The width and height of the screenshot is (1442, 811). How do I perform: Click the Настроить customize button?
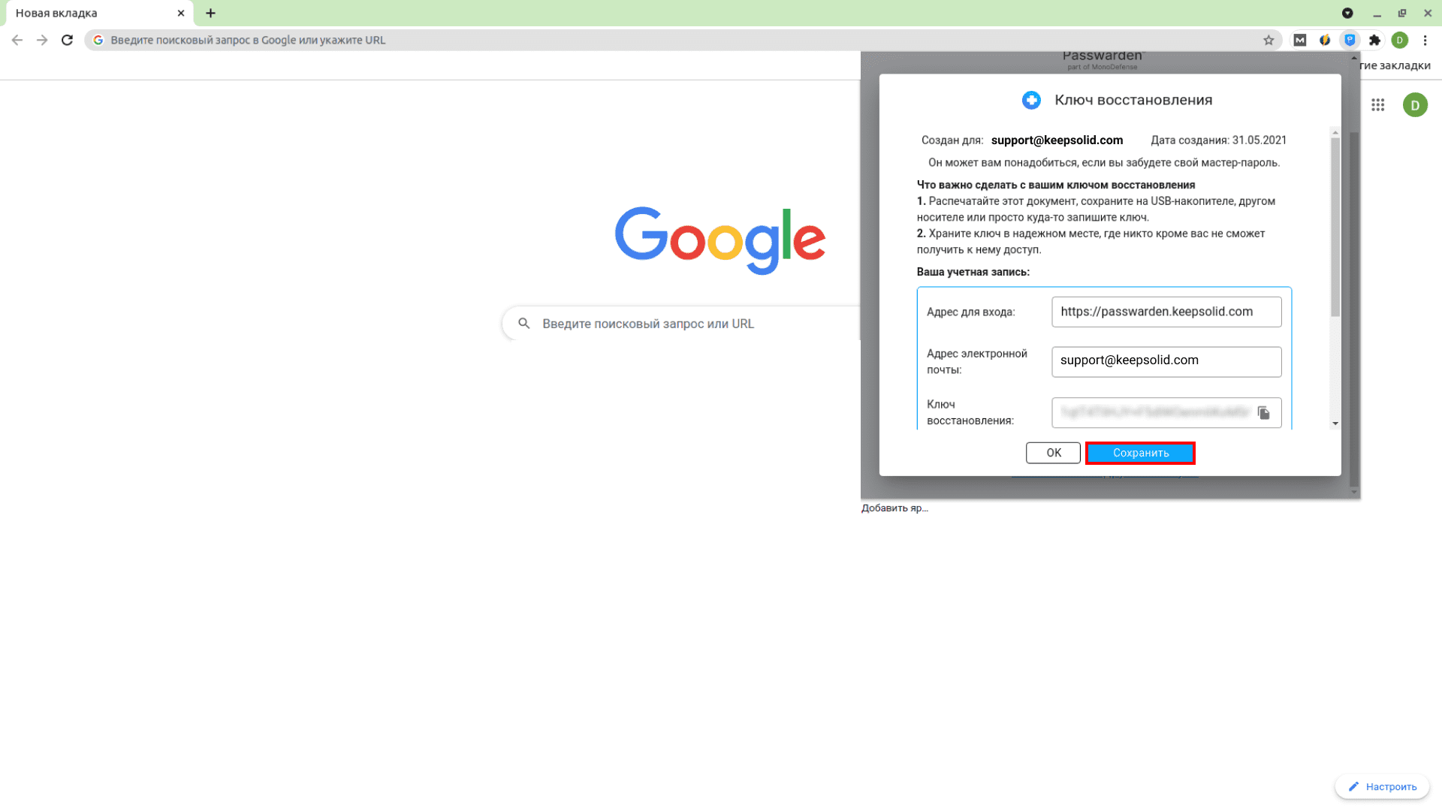coord(1382,786)
